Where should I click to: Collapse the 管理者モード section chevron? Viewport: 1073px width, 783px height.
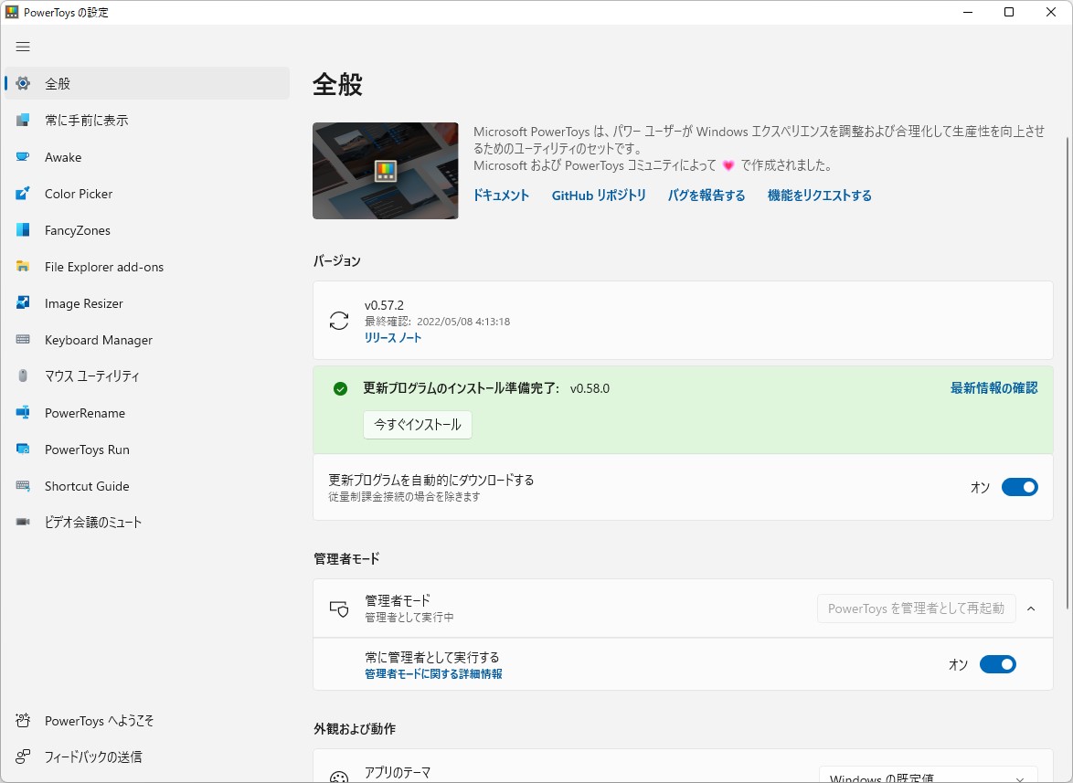click(x=1031, y=608)
